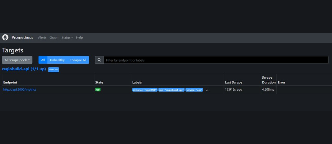Click the Prometheus brand name text
Screen dimensions: 332x144
point(22,37)
